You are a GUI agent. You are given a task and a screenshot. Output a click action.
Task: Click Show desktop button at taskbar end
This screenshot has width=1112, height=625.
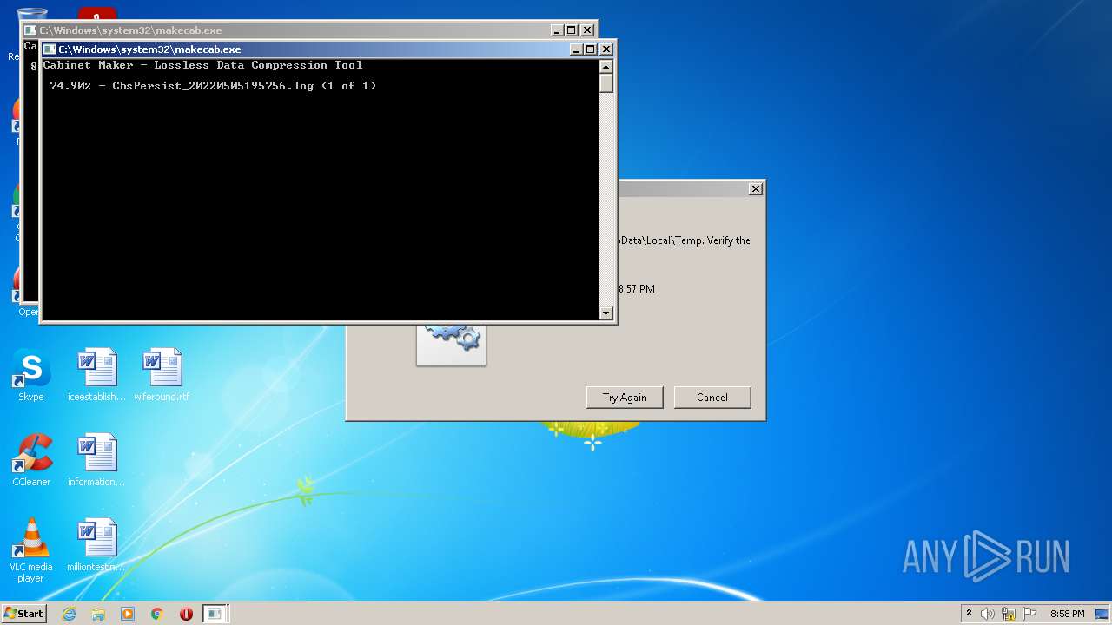pyautogui.click(x=1102, y=614)
